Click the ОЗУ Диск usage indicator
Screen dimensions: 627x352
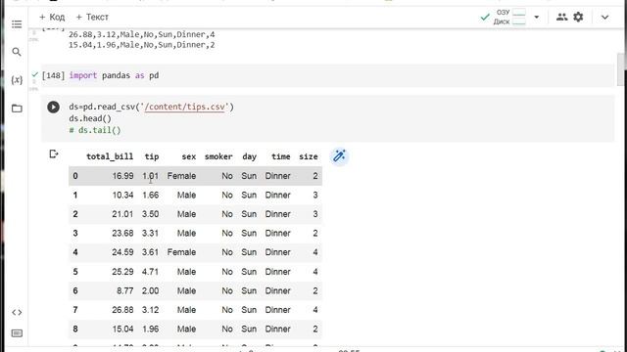(x=509, y=18)
